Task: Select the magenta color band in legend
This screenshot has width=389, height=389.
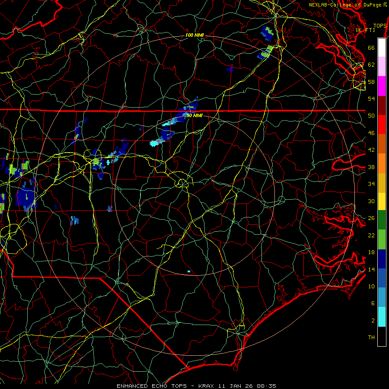Action: coord(382,86)
